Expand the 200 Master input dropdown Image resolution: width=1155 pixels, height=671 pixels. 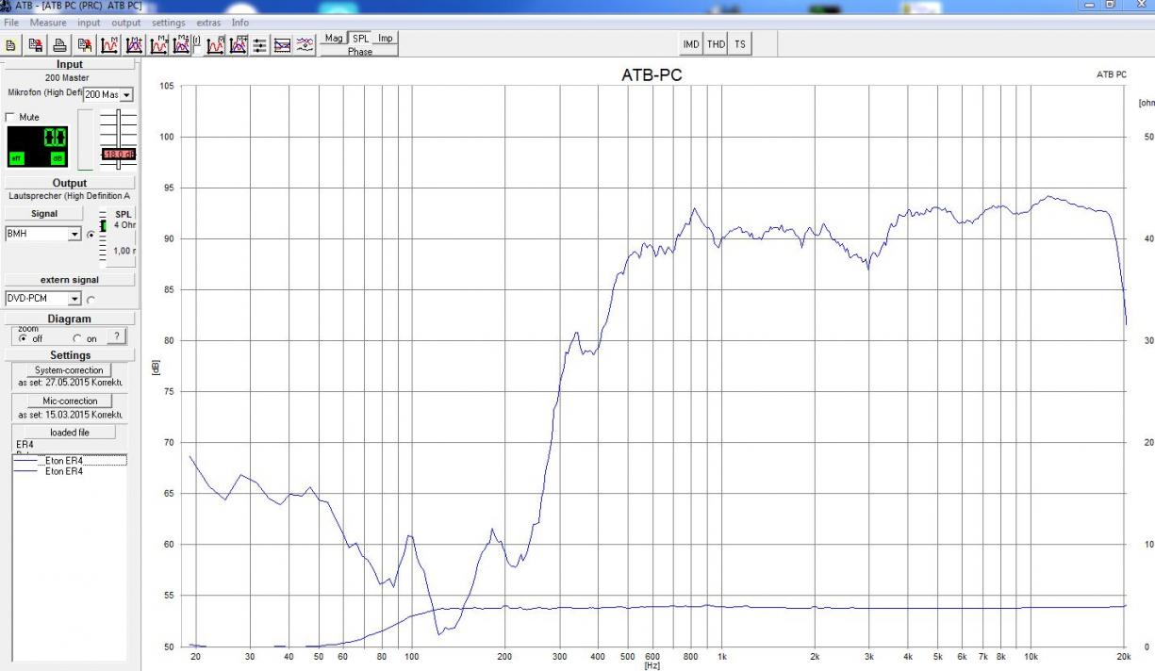[x=127, y=94]
